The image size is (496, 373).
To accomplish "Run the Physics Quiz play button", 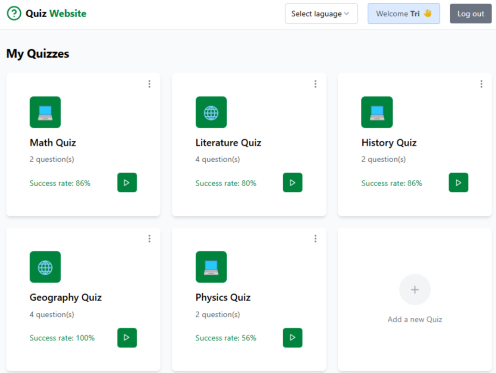I will coord(292,338).
